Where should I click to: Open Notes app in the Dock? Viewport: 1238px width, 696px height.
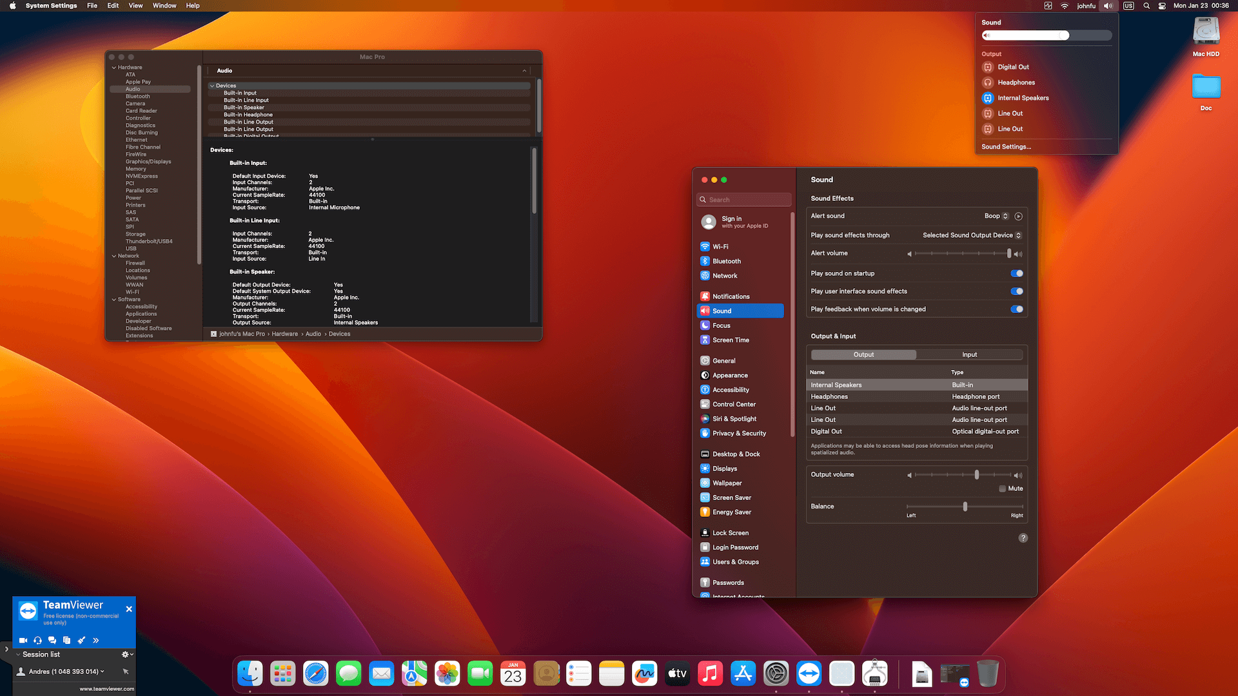pos(612,674)
